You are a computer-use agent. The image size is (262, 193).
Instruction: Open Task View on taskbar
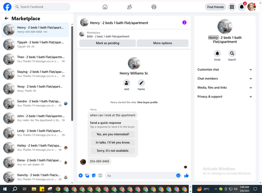click(x=25, y=189)
